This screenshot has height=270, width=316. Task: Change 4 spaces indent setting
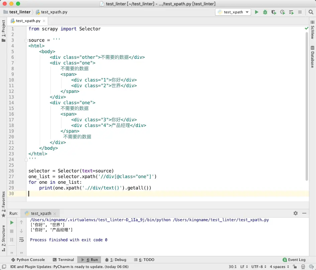[280, 267]
